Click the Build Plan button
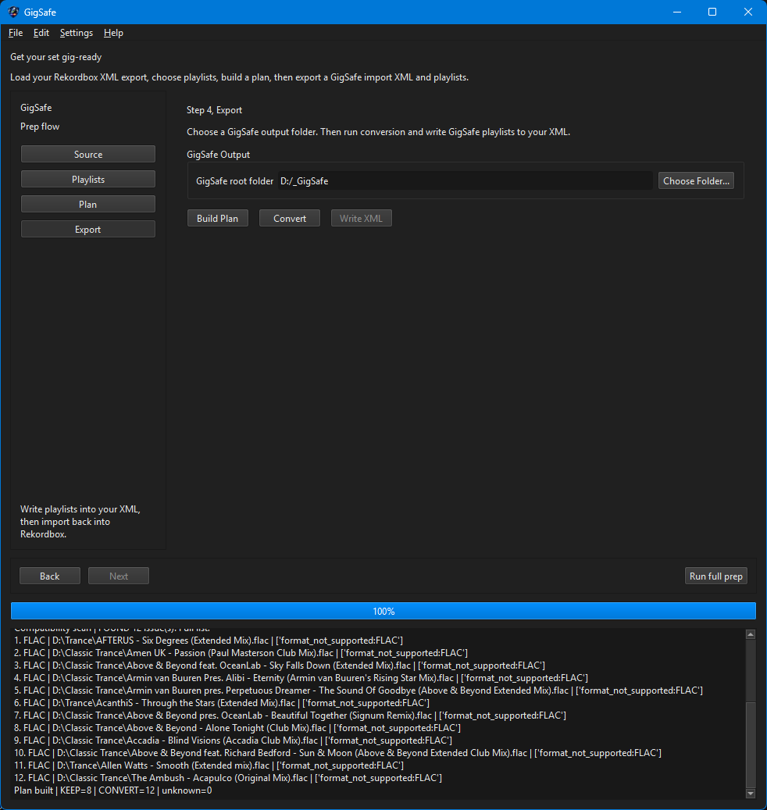The height and width of the screenshot is (810, 767). (x=218, y=219)
